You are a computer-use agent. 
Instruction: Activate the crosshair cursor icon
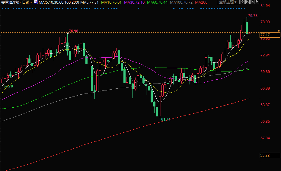click(x=243, y=2)
